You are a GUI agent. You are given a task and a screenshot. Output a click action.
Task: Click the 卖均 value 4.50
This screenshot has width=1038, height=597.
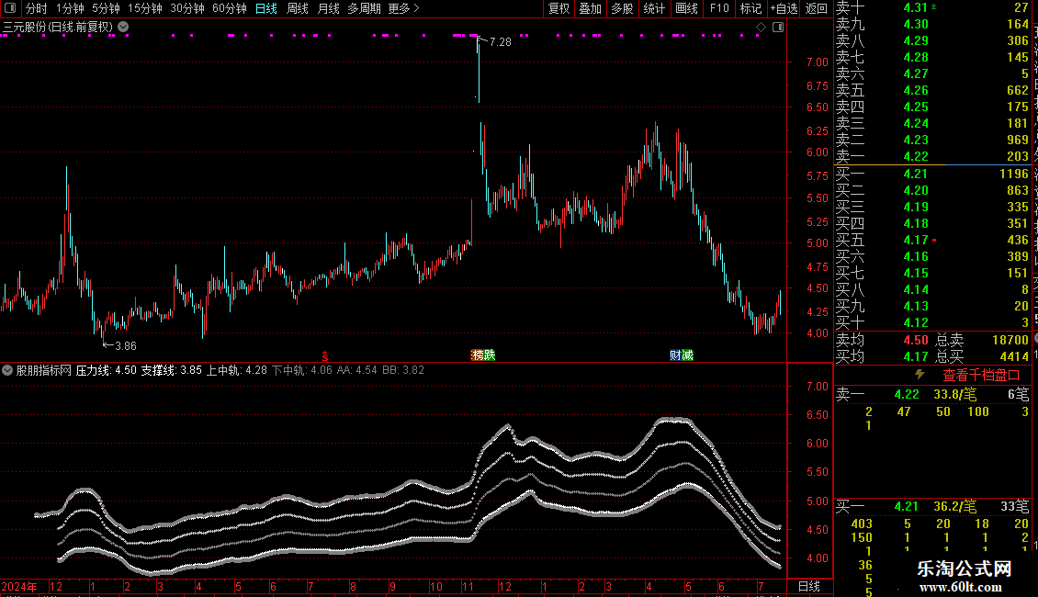(916, 340)
